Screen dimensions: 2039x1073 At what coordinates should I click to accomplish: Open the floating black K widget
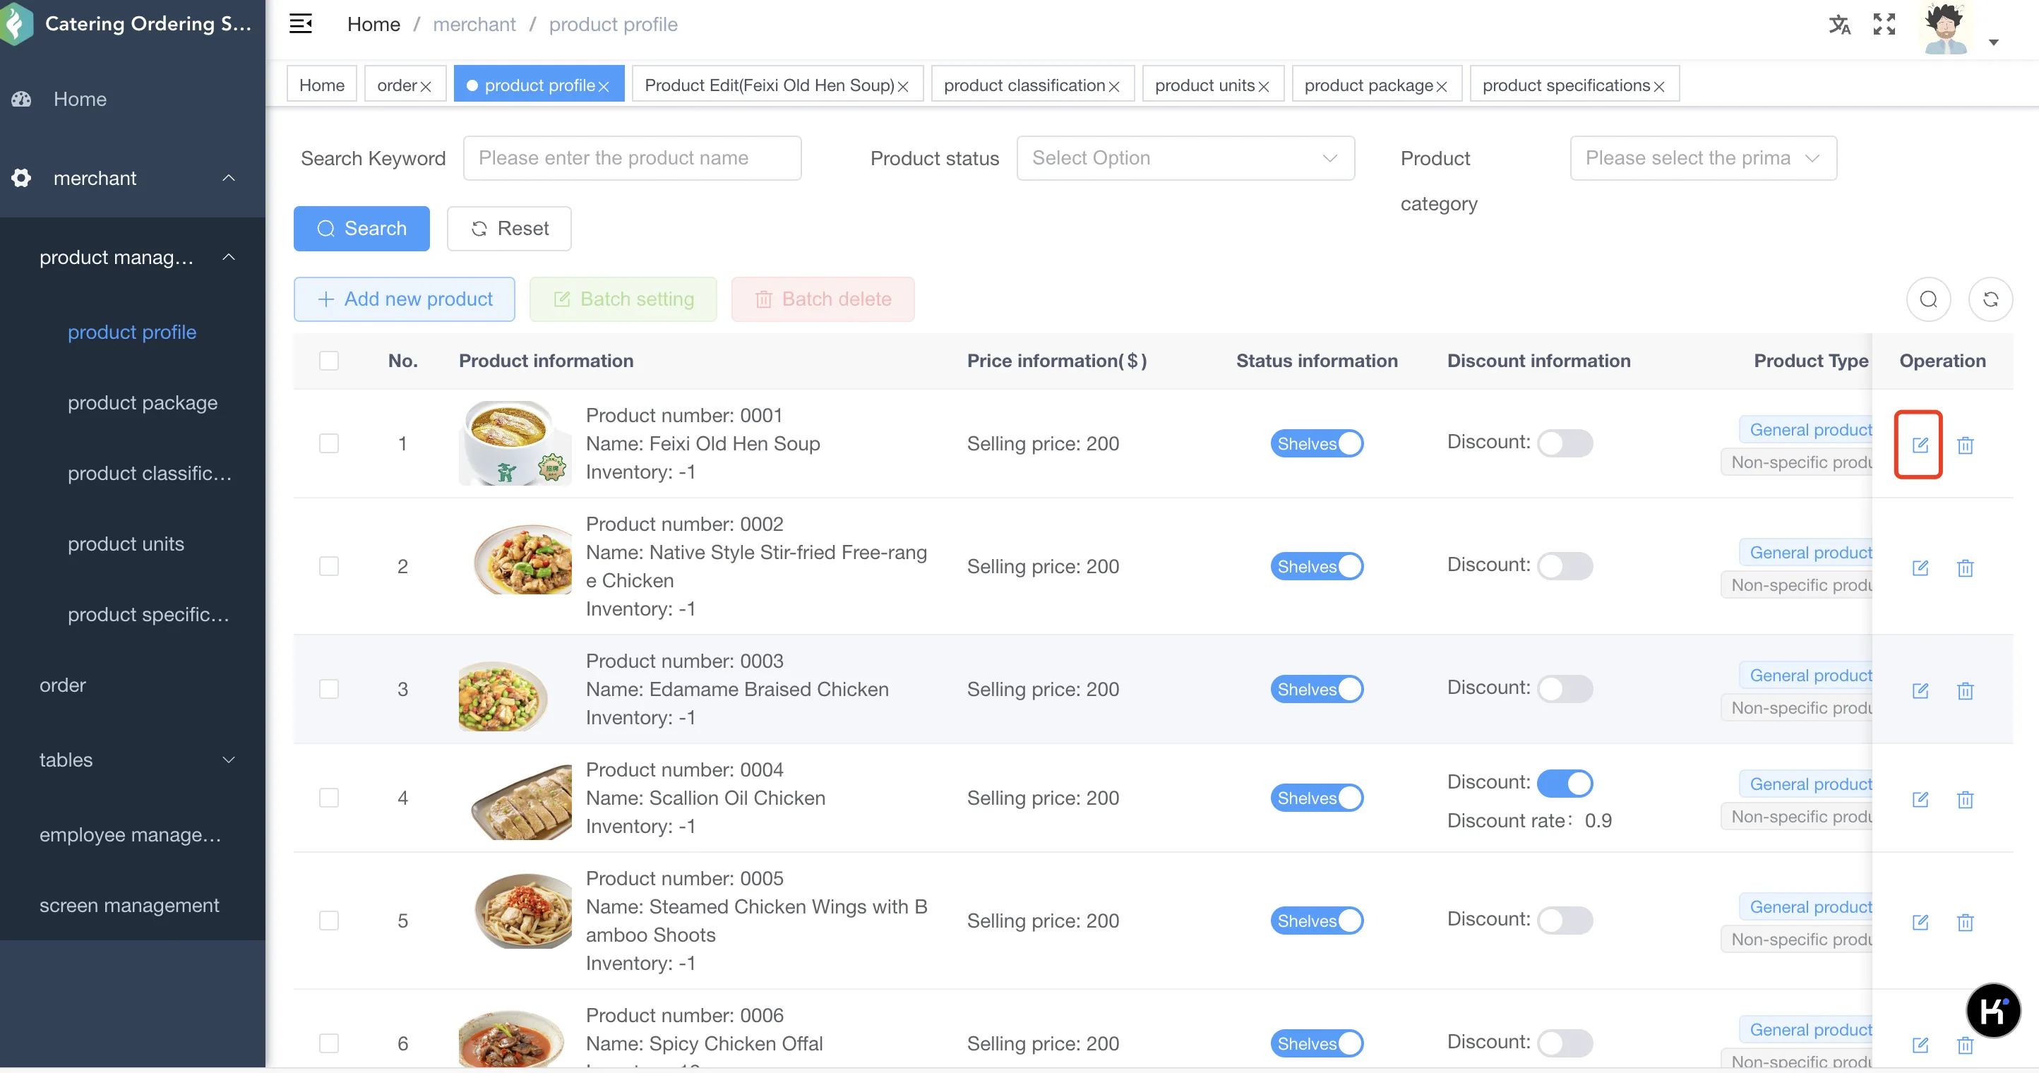pos(1992,1009)
